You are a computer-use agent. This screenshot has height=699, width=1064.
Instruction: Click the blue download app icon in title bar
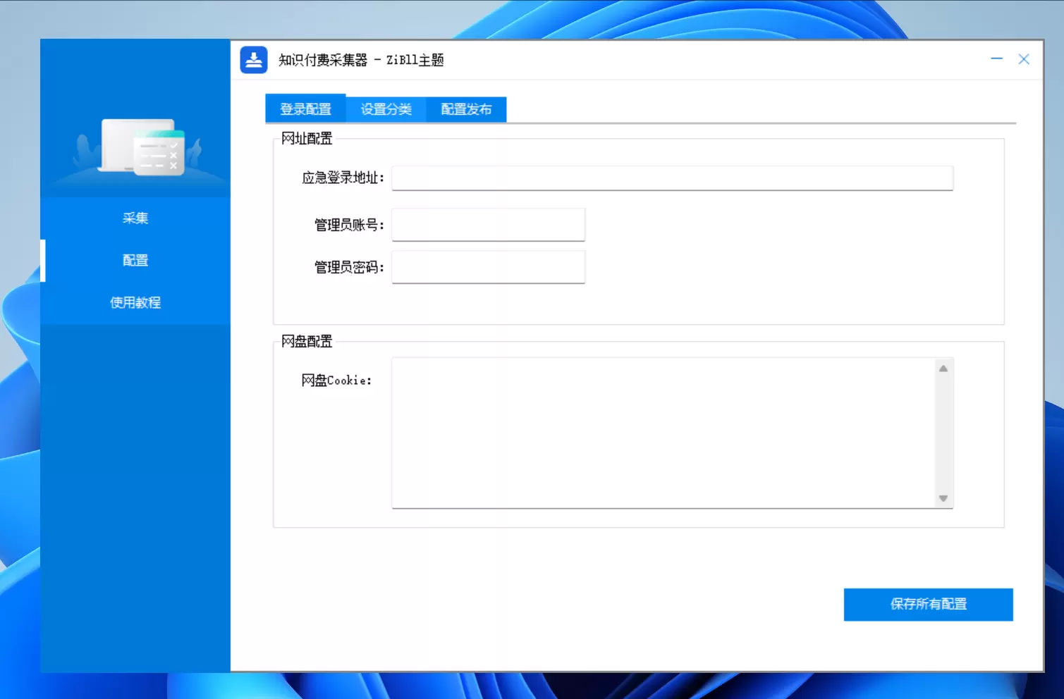tap(254, 60)
